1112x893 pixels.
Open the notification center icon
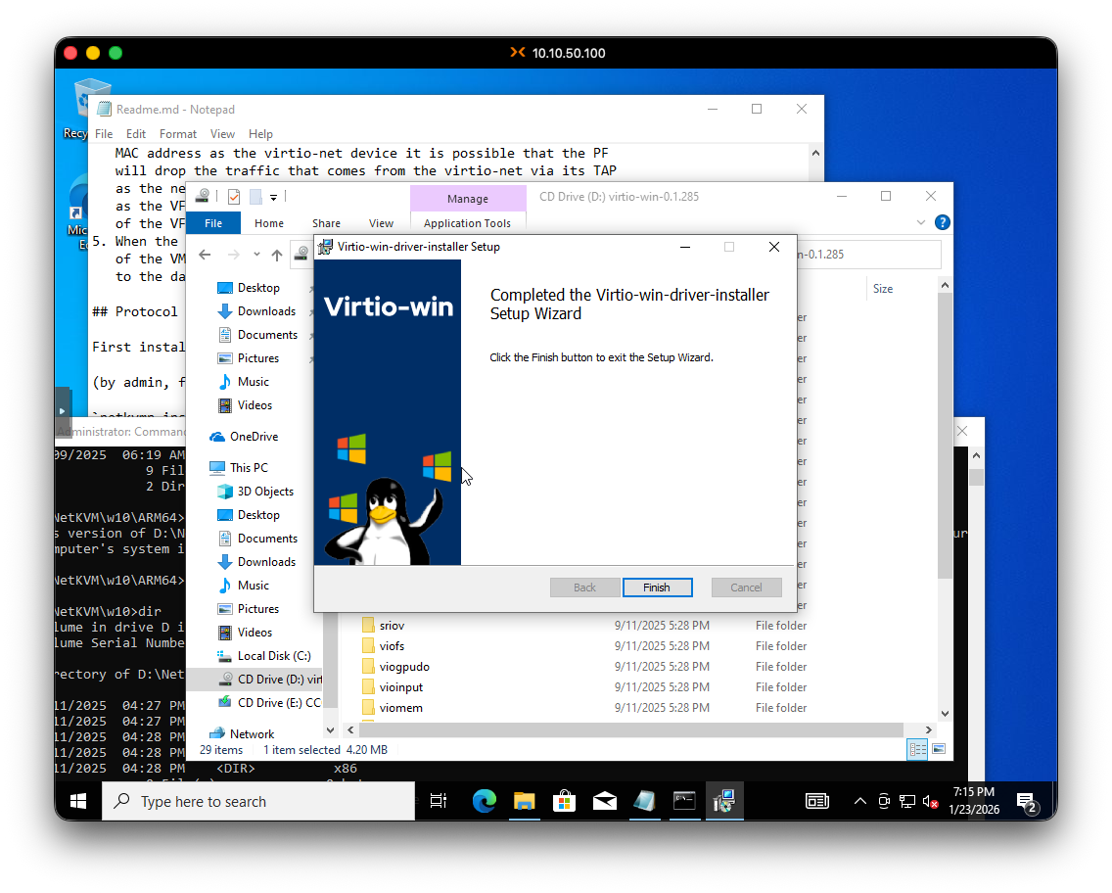[x=1026, y=801]
